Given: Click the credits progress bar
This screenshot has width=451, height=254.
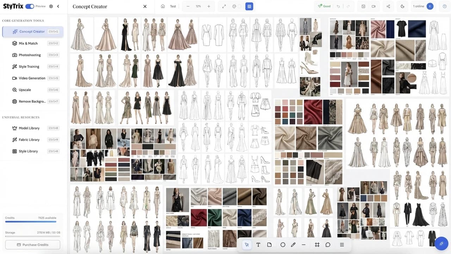Looking at the screenshot, I should click(31, 222).
